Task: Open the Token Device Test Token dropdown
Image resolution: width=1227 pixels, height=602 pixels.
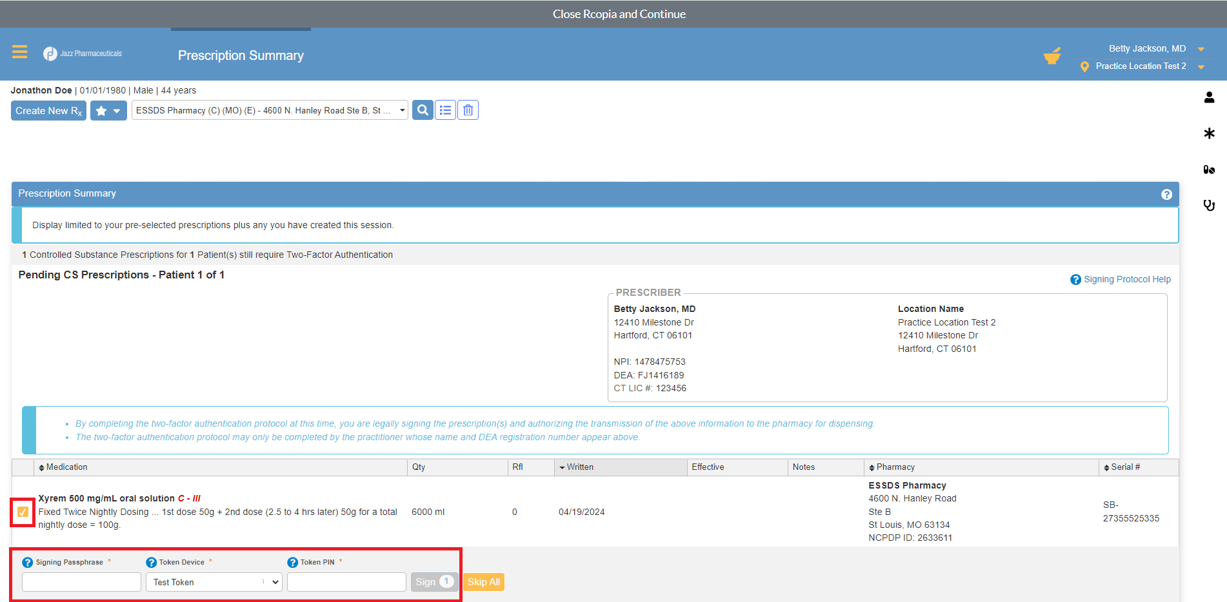Action: pyautogui.click(x=214, y=582)
